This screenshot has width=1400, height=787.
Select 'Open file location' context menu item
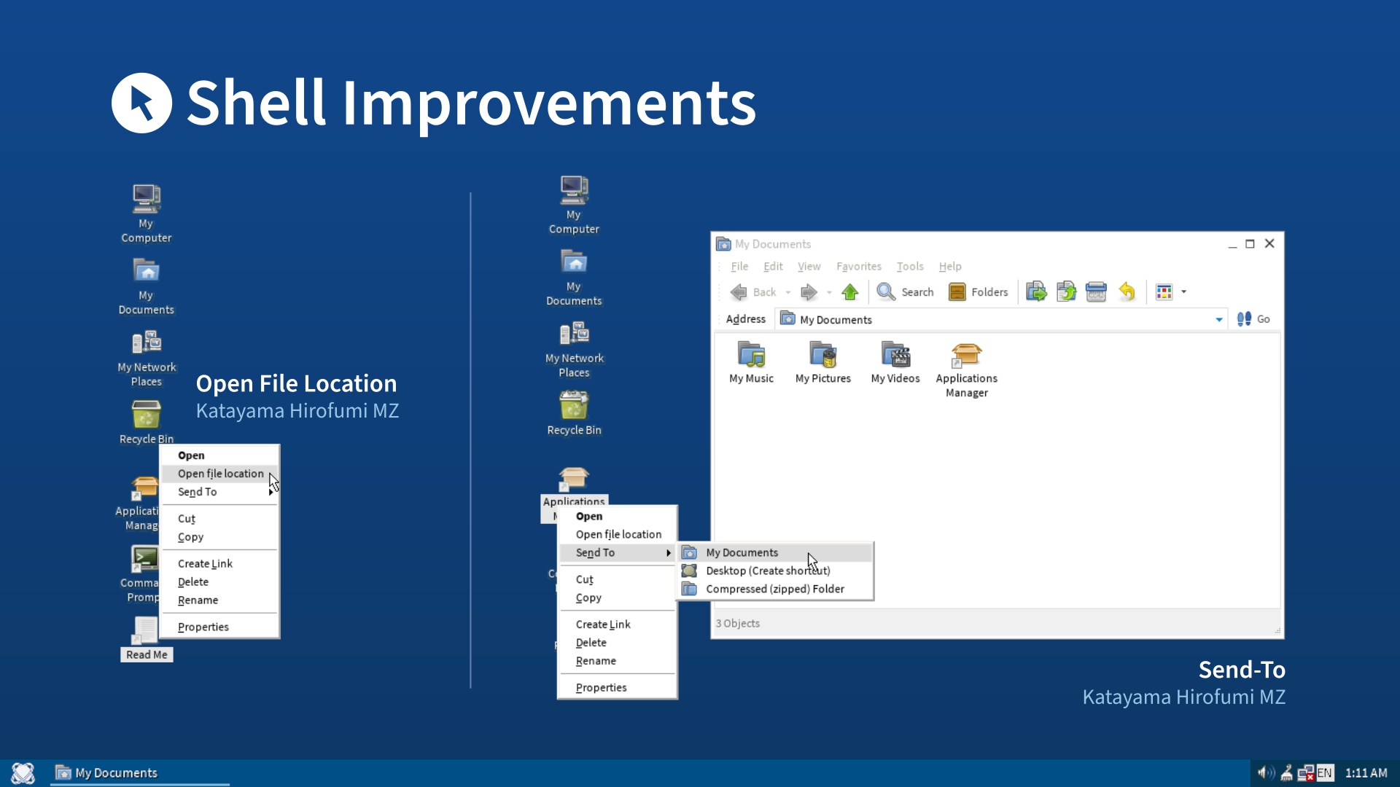click(220, 473)
